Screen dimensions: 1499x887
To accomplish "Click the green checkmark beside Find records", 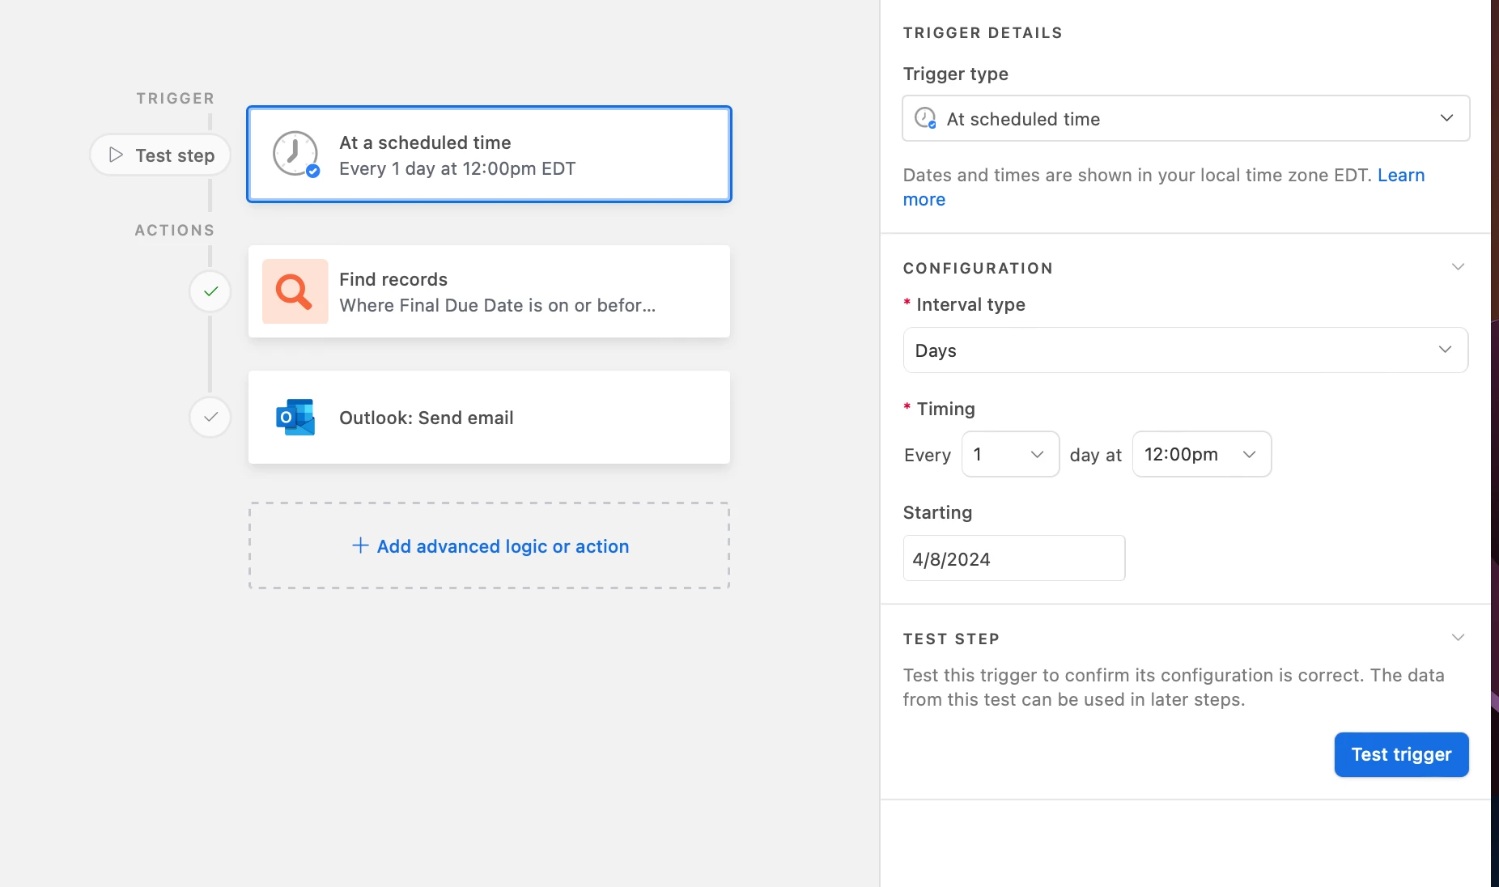I will [x=210, y=291].
